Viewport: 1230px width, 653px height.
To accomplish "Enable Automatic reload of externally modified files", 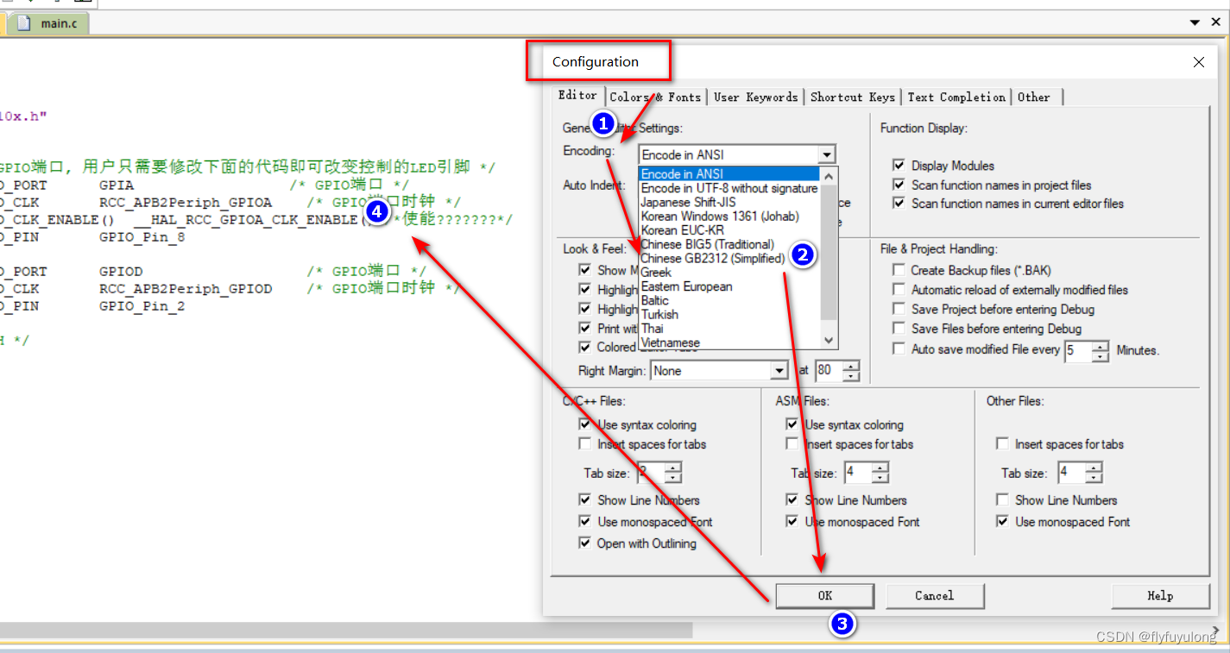I will click(x=899, y=290).
